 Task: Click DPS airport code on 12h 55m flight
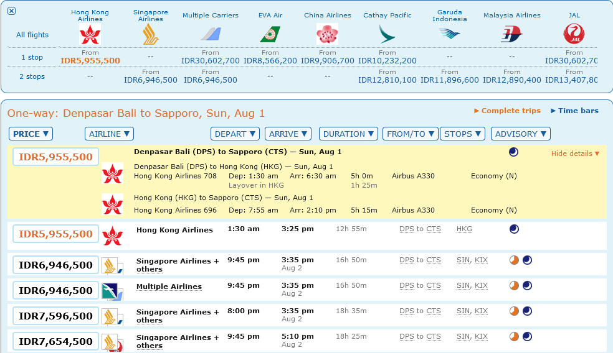[x=407, y=229]
